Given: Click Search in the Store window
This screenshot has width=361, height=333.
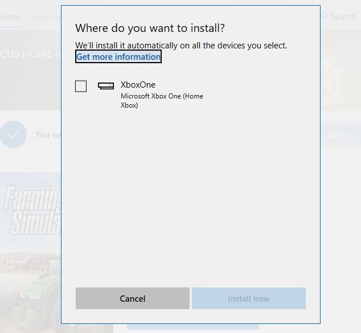Looking at the screenshot, I should click(343, 17).
